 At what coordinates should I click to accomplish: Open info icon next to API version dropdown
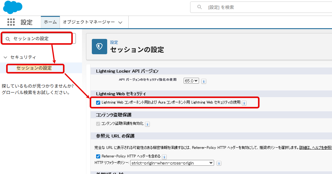pos(204,81)
